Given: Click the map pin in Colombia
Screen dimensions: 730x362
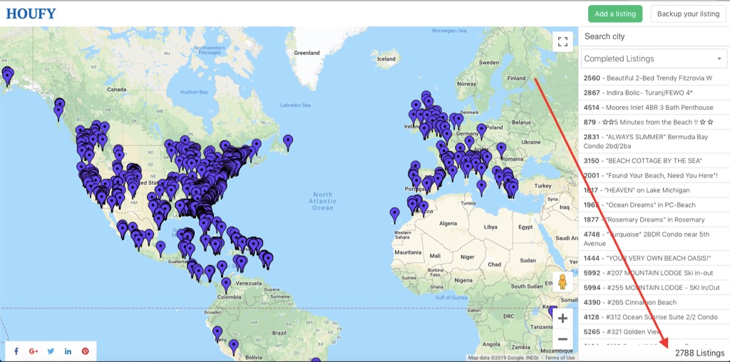Looking at the screenshot, I should click(226, 285).
